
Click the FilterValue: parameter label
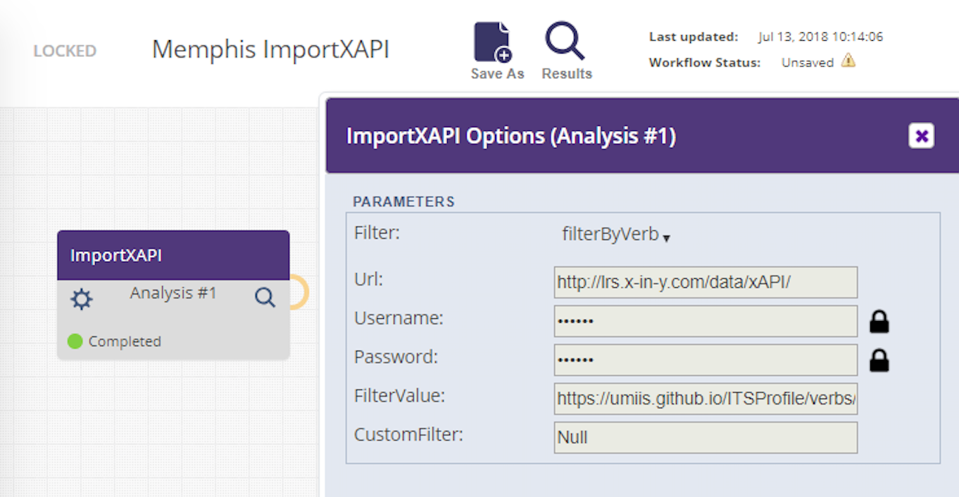[x=400, y=396]
